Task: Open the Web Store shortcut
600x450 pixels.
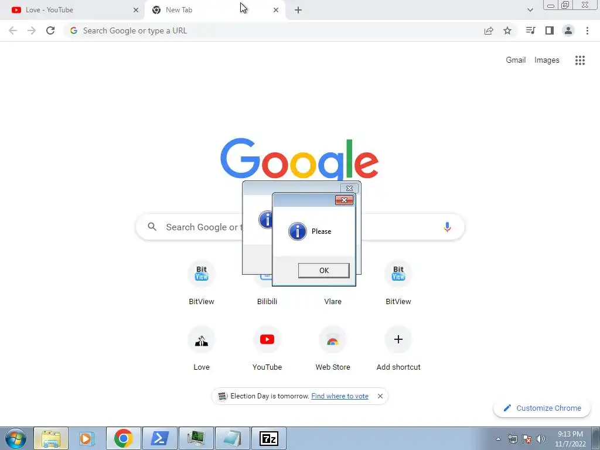Action: coord(333,339)
